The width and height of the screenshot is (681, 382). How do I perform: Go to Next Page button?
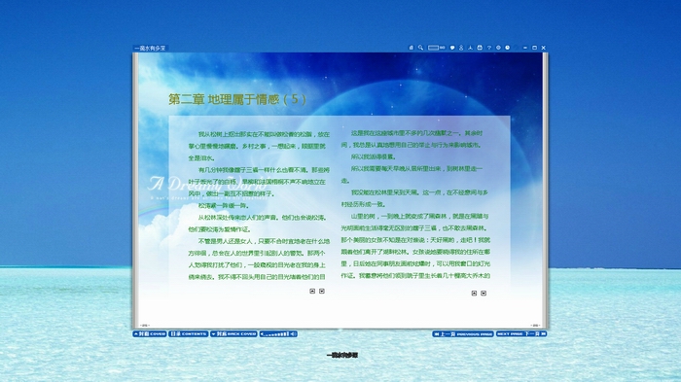tap(521, 333)
